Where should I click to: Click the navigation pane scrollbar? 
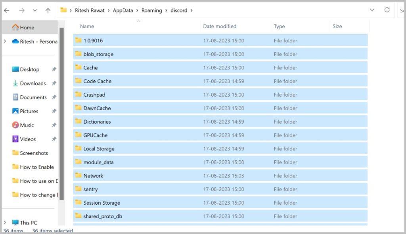[x=61, y=114]
